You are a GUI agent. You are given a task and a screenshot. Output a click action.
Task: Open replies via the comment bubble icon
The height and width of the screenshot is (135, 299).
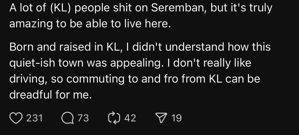pos(67,118)
